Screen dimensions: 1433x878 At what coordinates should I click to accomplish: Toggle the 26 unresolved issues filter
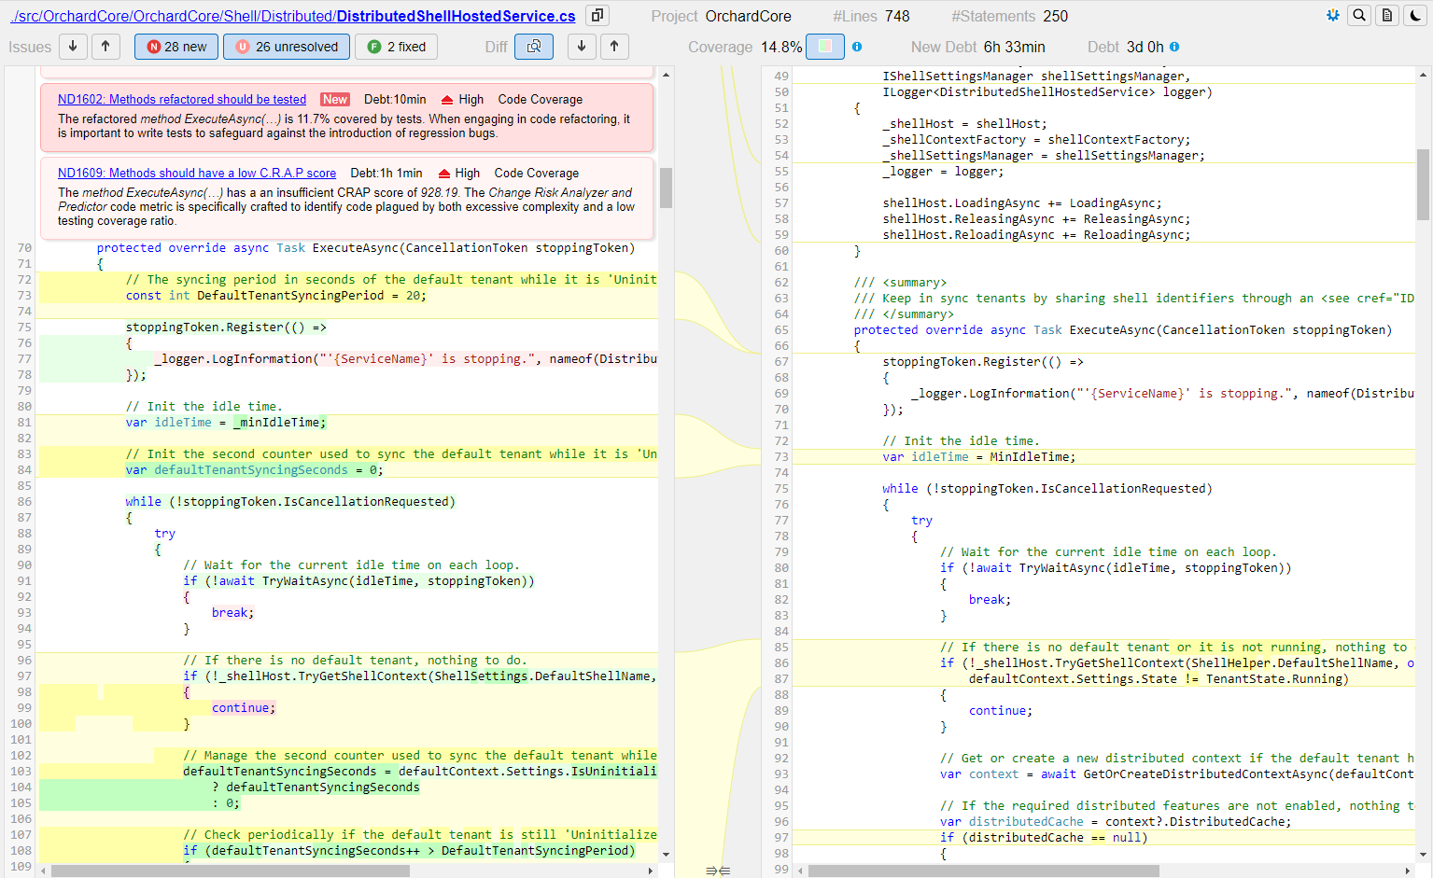[x=286, y=46]
